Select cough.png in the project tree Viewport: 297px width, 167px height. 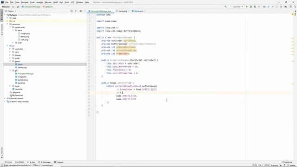25,33
